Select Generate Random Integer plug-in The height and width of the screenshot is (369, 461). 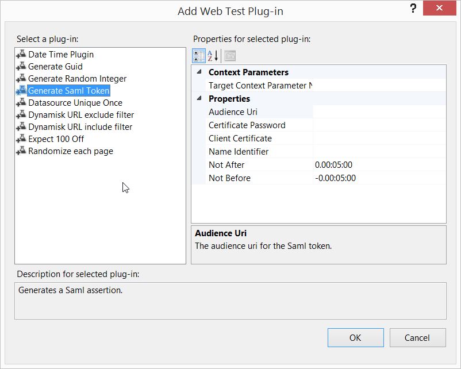pyautogui.click(x=78, y=79)
